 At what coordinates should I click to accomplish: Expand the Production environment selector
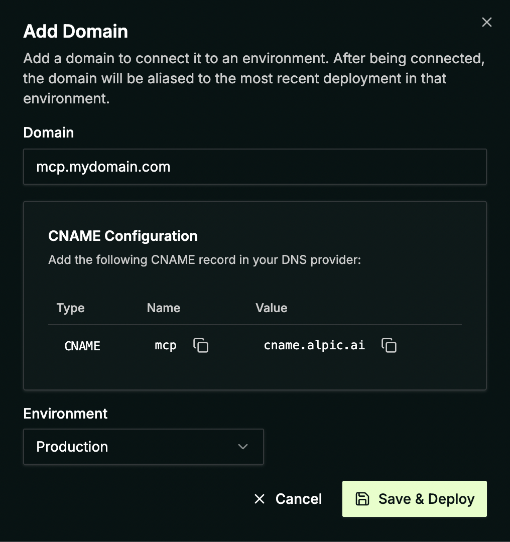click(144, 447)
